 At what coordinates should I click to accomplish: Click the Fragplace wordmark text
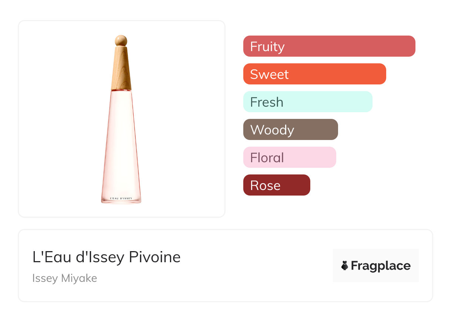(381, 266)
